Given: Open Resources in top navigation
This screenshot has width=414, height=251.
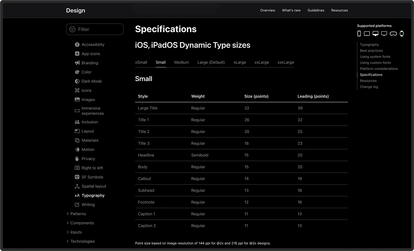Looking at the screenshot, I should 340,10.
